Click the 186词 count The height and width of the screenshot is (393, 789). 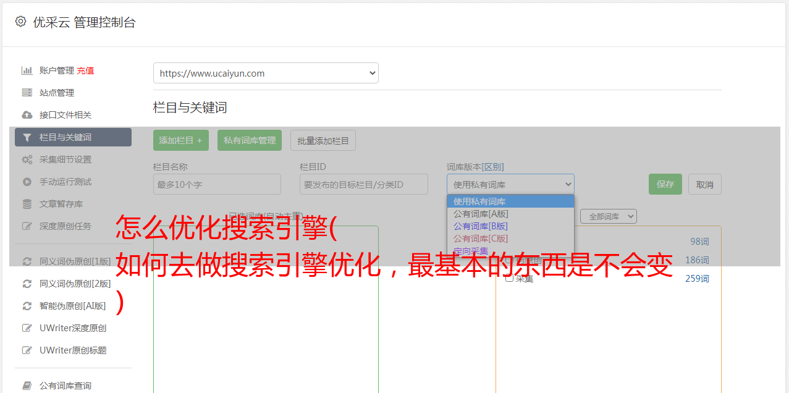pyautogui.click(x=697, y=260)
